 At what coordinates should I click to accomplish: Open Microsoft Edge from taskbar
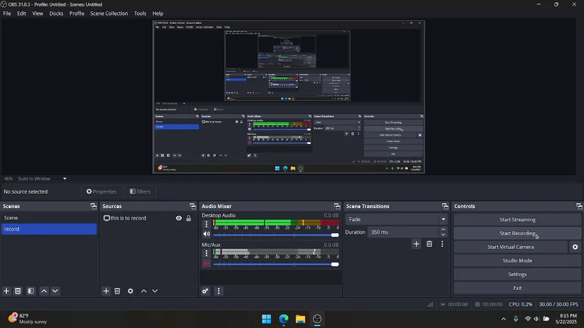coord(284,319)
